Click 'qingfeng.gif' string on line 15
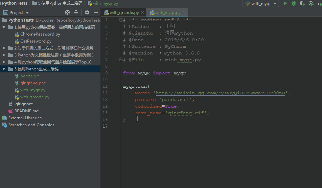Viewport: 322px width, 188px height. click(x=186, y=113)
